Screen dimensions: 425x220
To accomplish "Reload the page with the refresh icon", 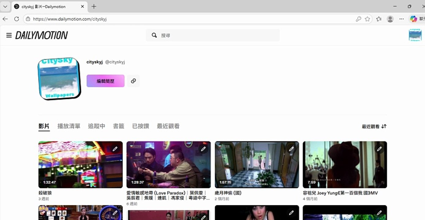I will [17, 19].
